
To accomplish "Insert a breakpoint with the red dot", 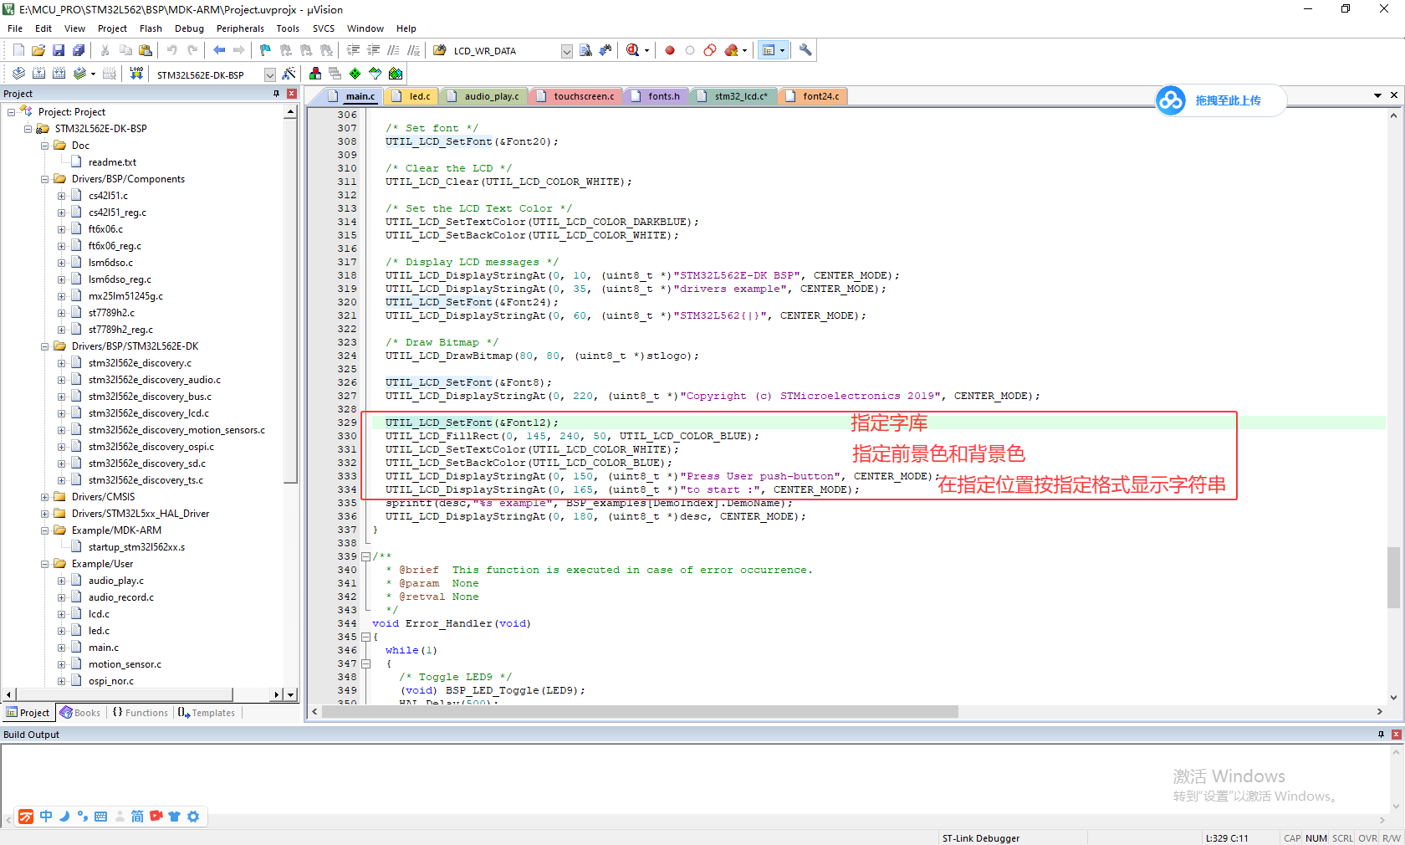I will (x=670, y=50).
